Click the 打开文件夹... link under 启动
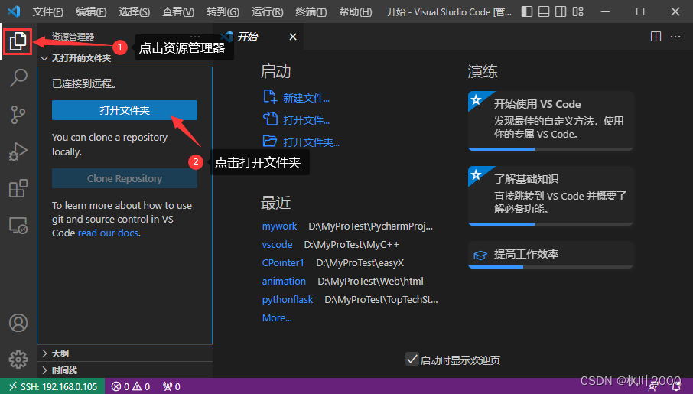693x394 pixels. (311, 142)
